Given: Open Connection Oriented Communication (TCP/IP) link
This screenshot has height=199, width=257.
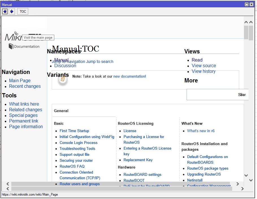Looking at the screenshot, I should tap(80, 175).
